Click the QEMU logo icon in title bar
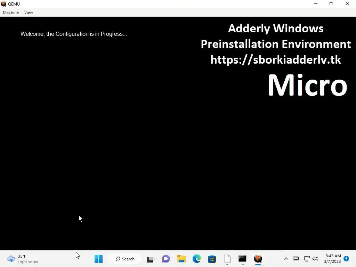Viewport: 356px width, 267px height. 3,4
